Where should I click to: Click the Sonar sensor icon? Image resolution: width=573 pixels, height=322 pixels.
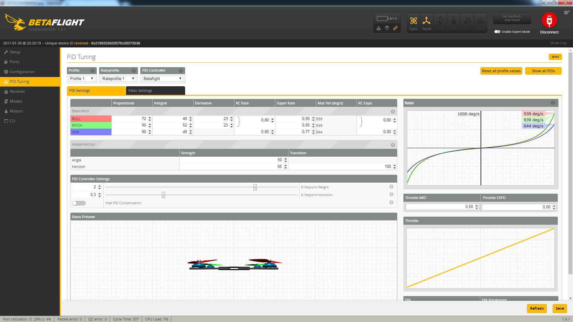[480, 23]
